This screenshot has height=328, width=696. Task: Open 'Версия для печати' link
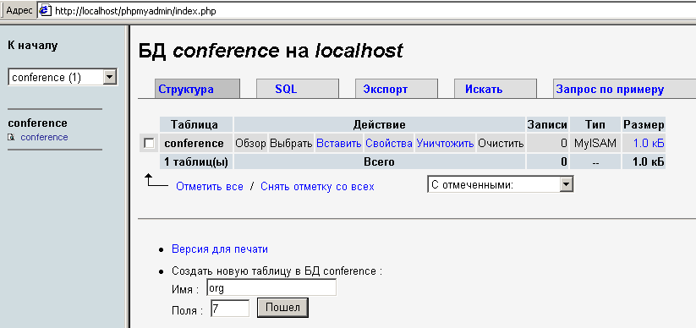tap(220, 249)
